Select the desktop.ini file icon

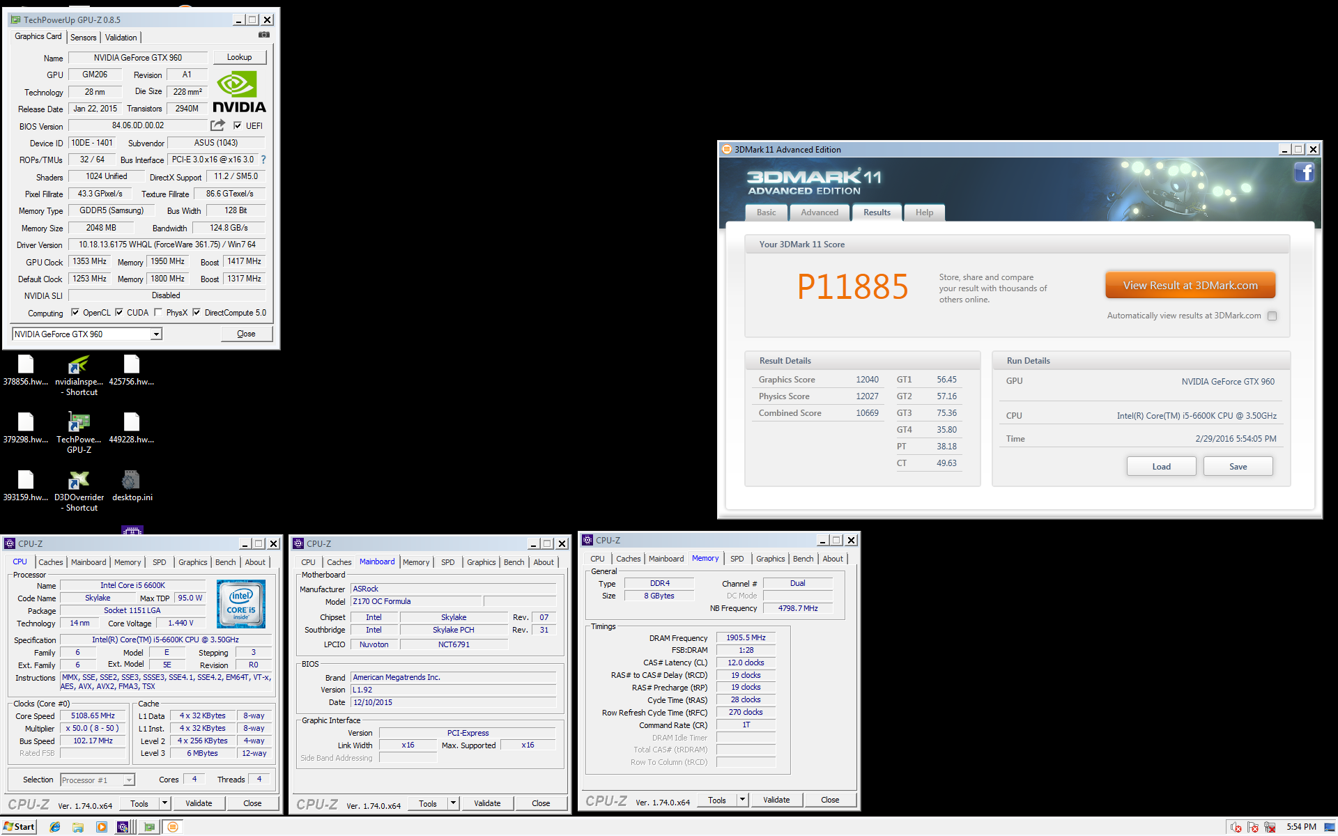point(132,486)
